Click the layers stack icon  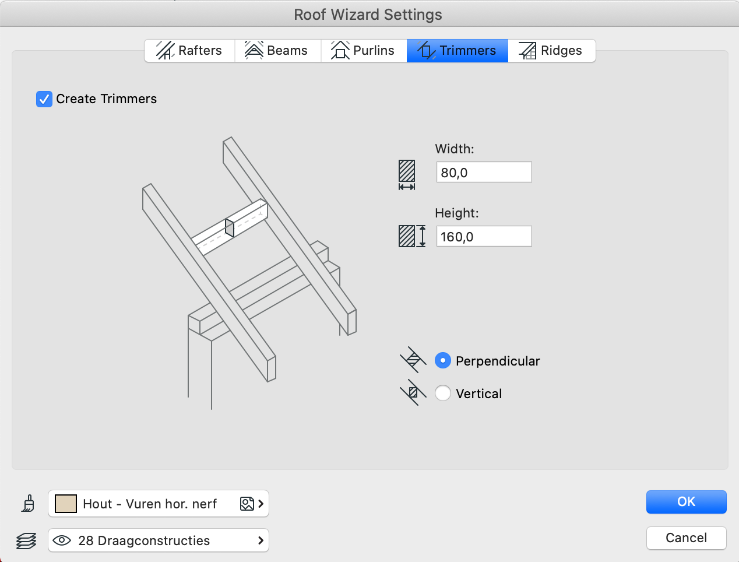coord(26,540)
